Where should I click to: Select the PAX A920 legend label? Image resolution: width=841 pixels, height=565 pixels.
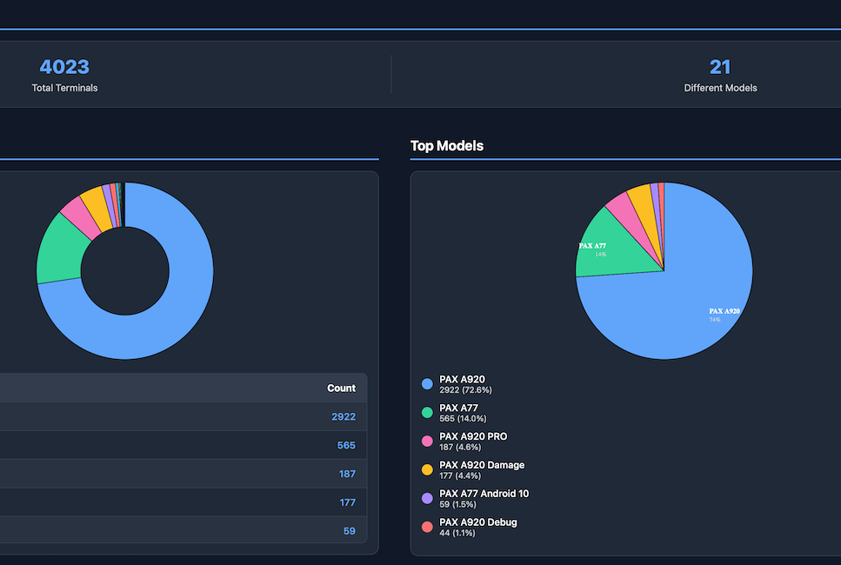pyautogui.click(x=462, y=379)
